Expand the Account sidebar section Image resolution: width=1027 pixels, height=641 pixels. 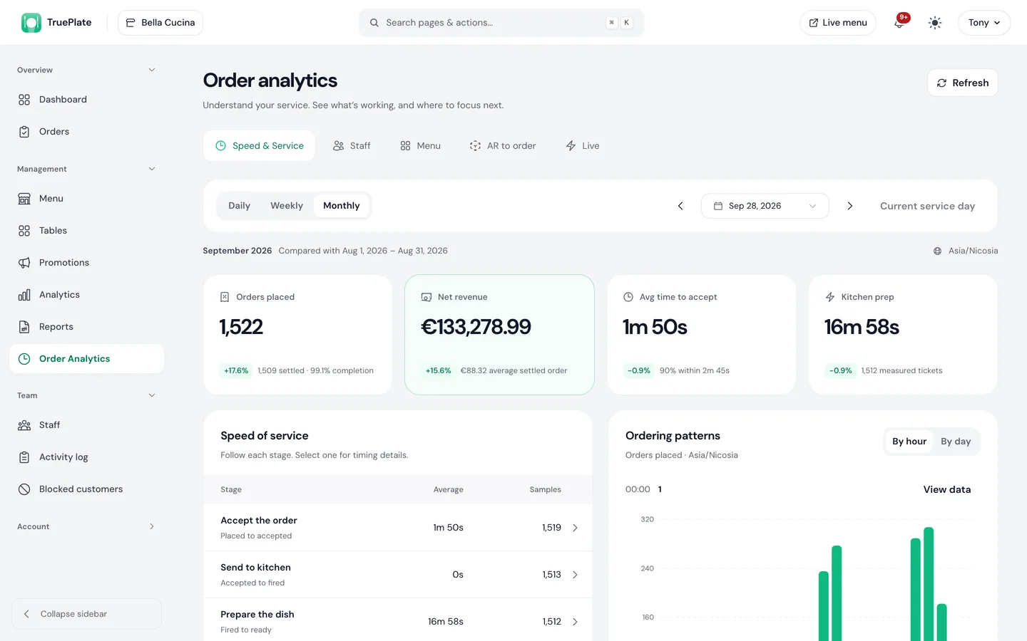click(x=151, y=526)
